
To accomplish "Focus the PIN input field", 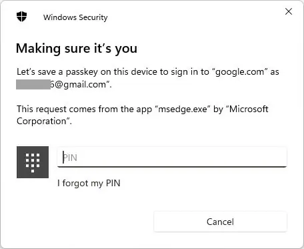I will [172, 157].
